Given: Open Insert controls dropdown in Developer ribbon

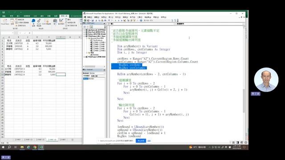Looking at the screenshot, I should point(55,23).
